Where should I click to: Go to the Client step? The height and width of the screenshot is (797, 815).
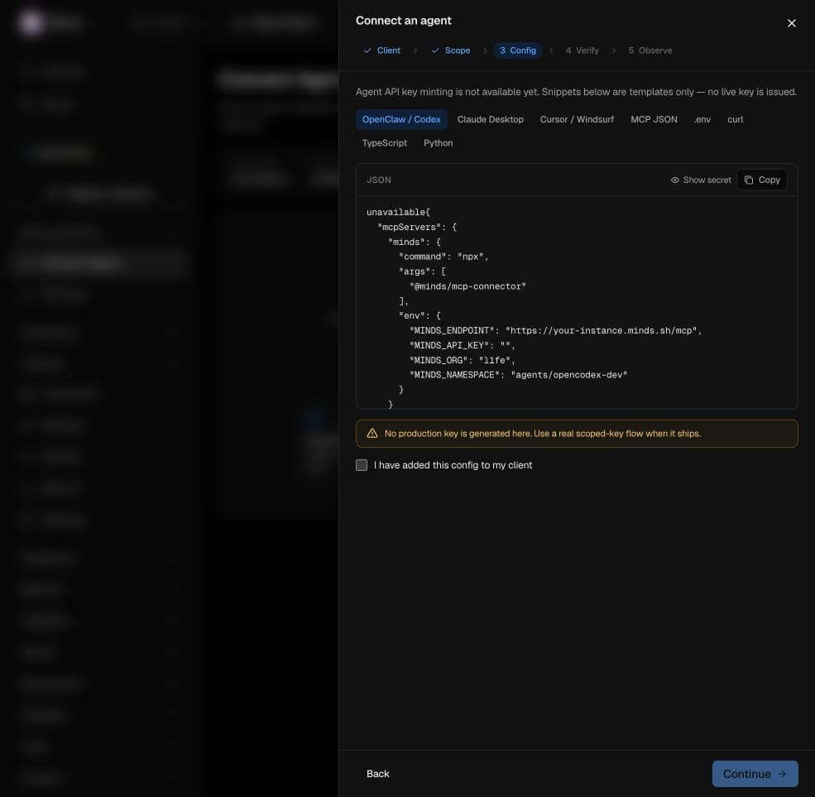[x=382, y=50]
